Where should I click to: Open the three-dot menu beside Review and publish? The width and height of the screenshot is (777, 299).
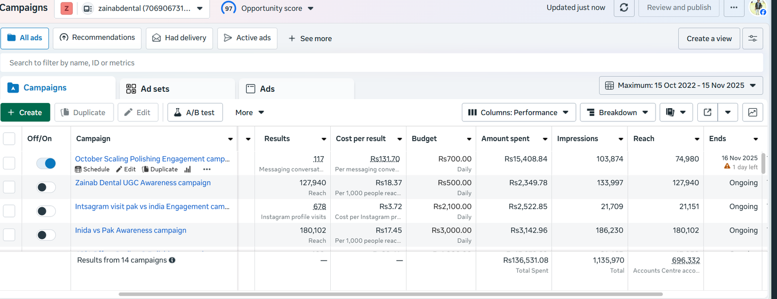(x=734, y=8)
